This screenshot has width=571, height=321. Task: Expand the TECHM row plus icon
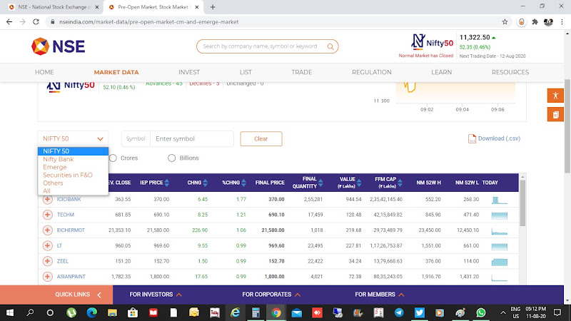click(x=47, y=215)
